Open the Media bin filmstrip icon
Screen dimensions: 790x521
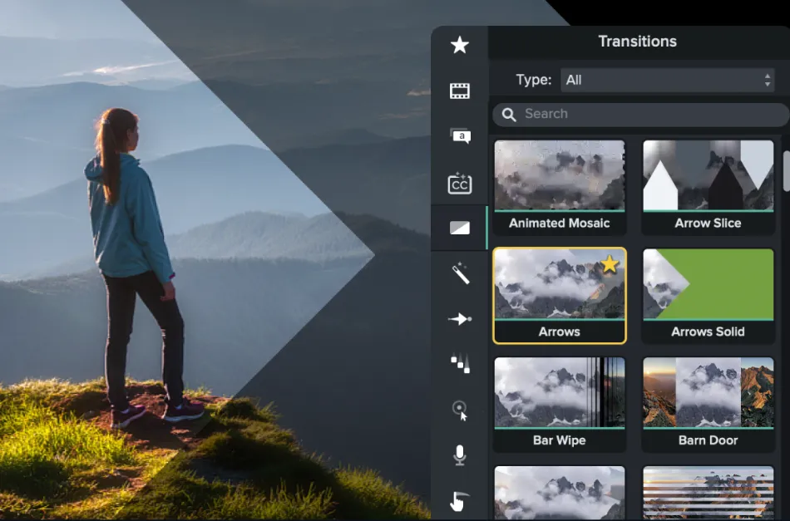tap(459, 91)
